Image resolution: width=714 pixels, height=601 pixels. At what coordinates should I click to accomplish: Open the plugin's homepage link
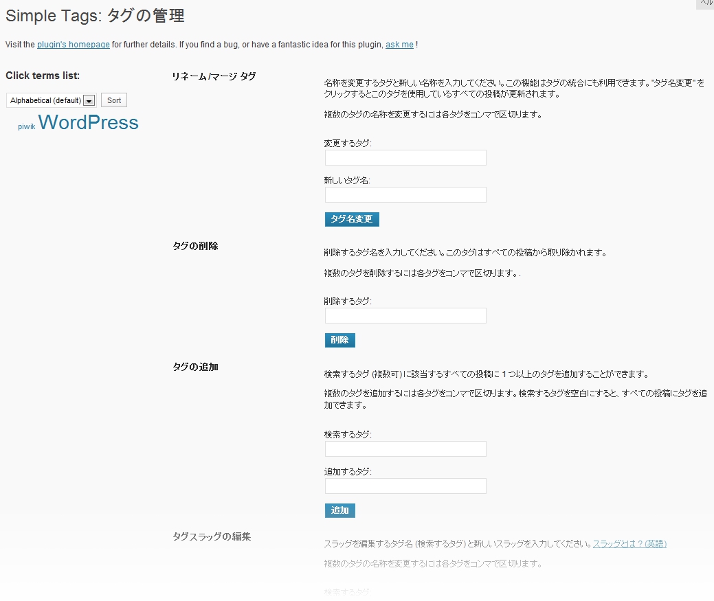[x=73, y=44]
